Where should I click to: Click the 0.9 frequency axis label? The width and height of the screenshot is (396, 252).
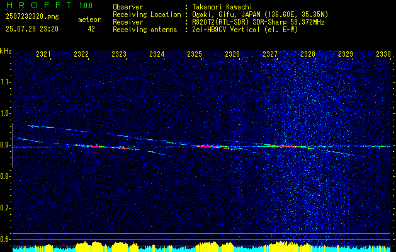(x=5, y=145)
